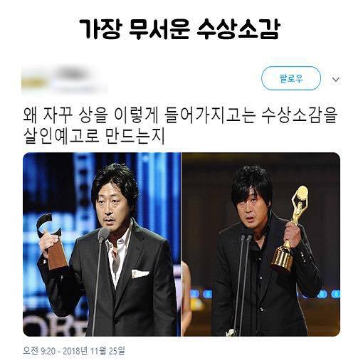The width and height of the screenshot is (363, 363).
Task: Click the 팔로우 follow button
Action: pos(291,78)
